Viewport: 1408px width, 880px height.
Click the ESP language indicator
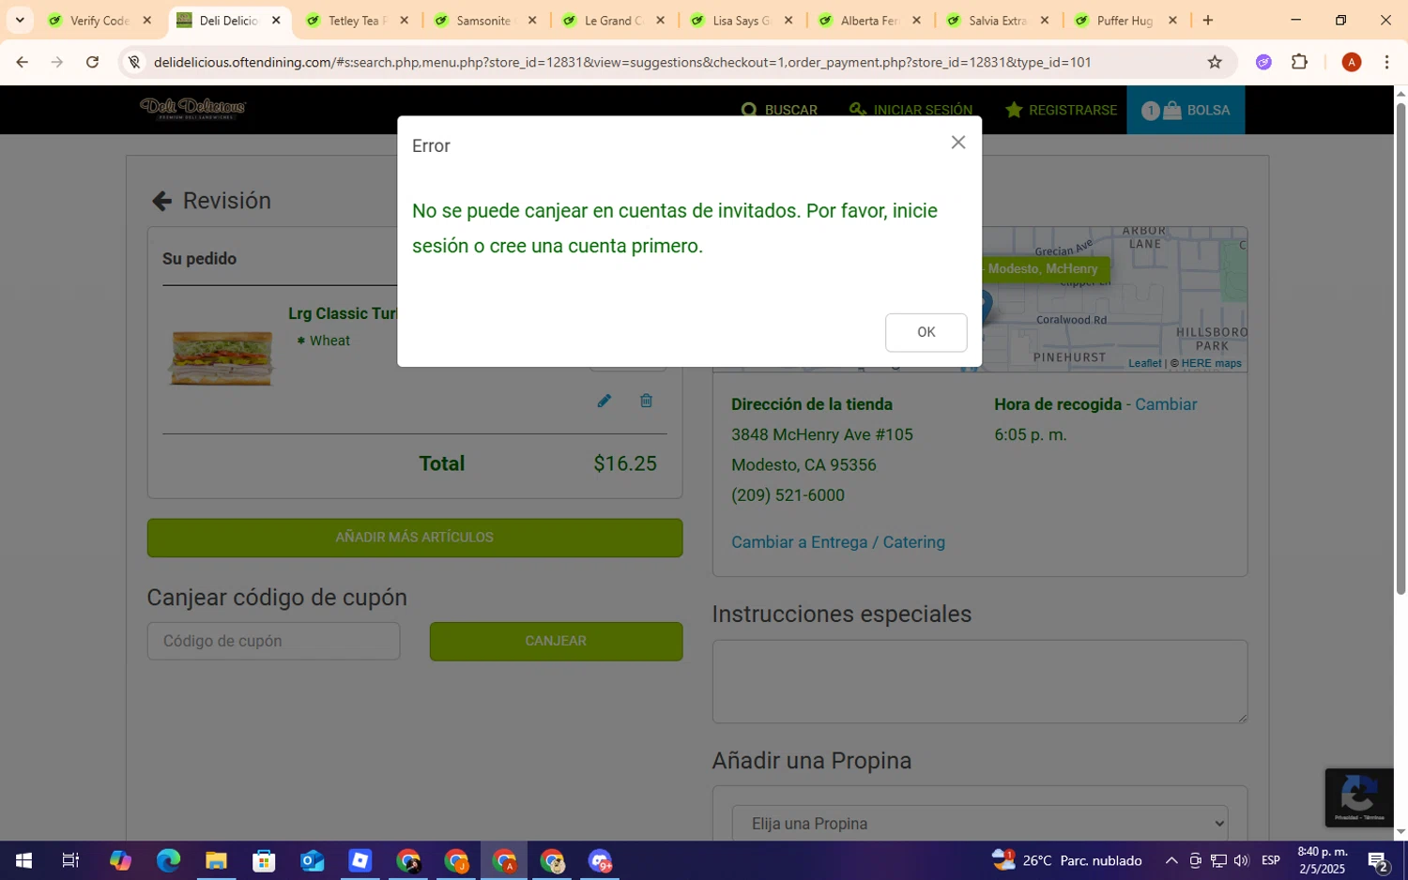coord(1271,860)
